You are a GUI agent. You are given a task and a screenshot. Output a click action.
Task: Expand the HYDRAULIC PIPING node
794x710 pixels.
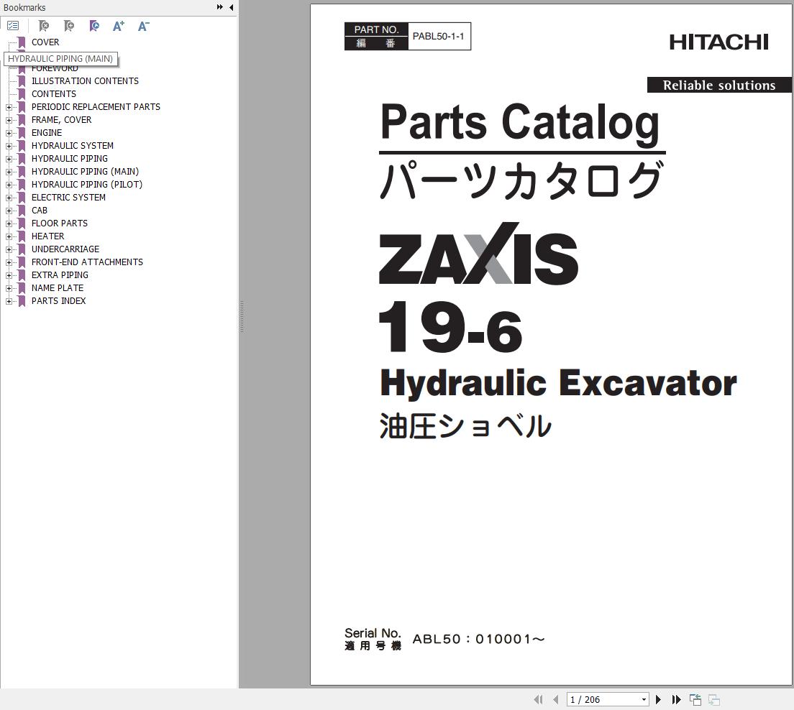pos(9,159)
